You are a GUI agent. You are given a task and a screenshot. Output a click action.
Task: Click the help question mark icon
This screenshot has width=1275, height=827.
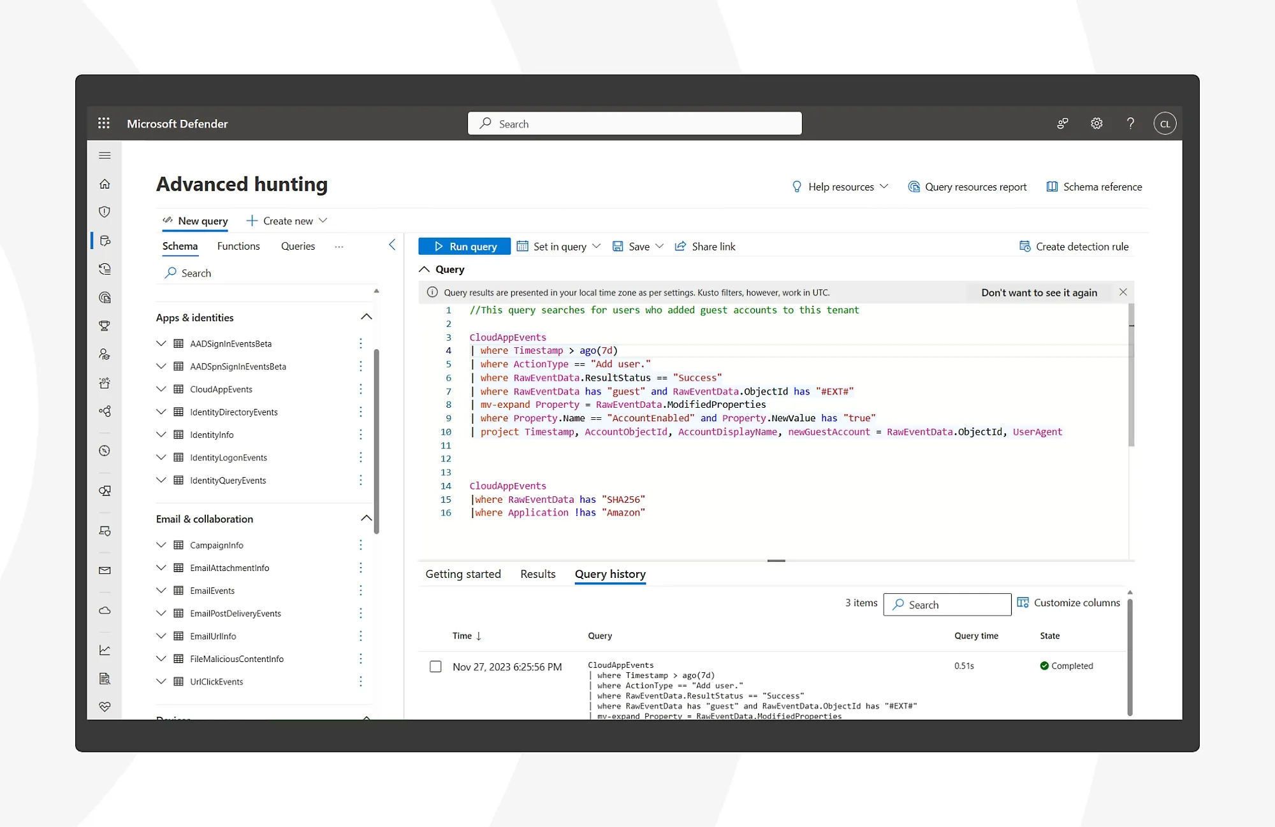(1130, 124)
